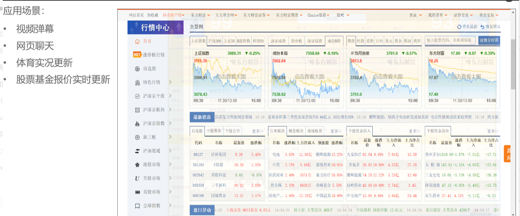Click the 港股市场 flower icon
This screenshot has width=520, height=216.
click(x=137, y=165)
